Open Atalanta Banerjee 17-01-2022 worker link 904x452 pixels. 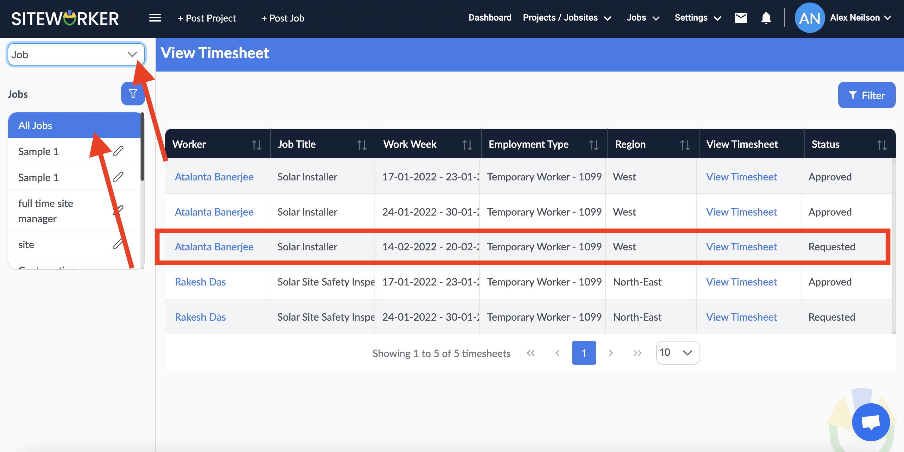click(214, 177)
